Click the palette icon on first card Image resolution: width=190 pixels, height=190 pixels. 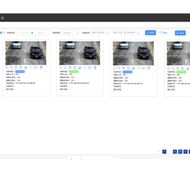[x=25, y=67]
